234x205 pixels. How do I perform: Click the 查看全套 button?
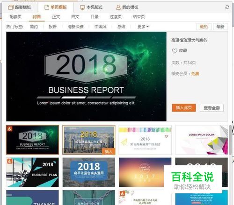tap(212, 108)
